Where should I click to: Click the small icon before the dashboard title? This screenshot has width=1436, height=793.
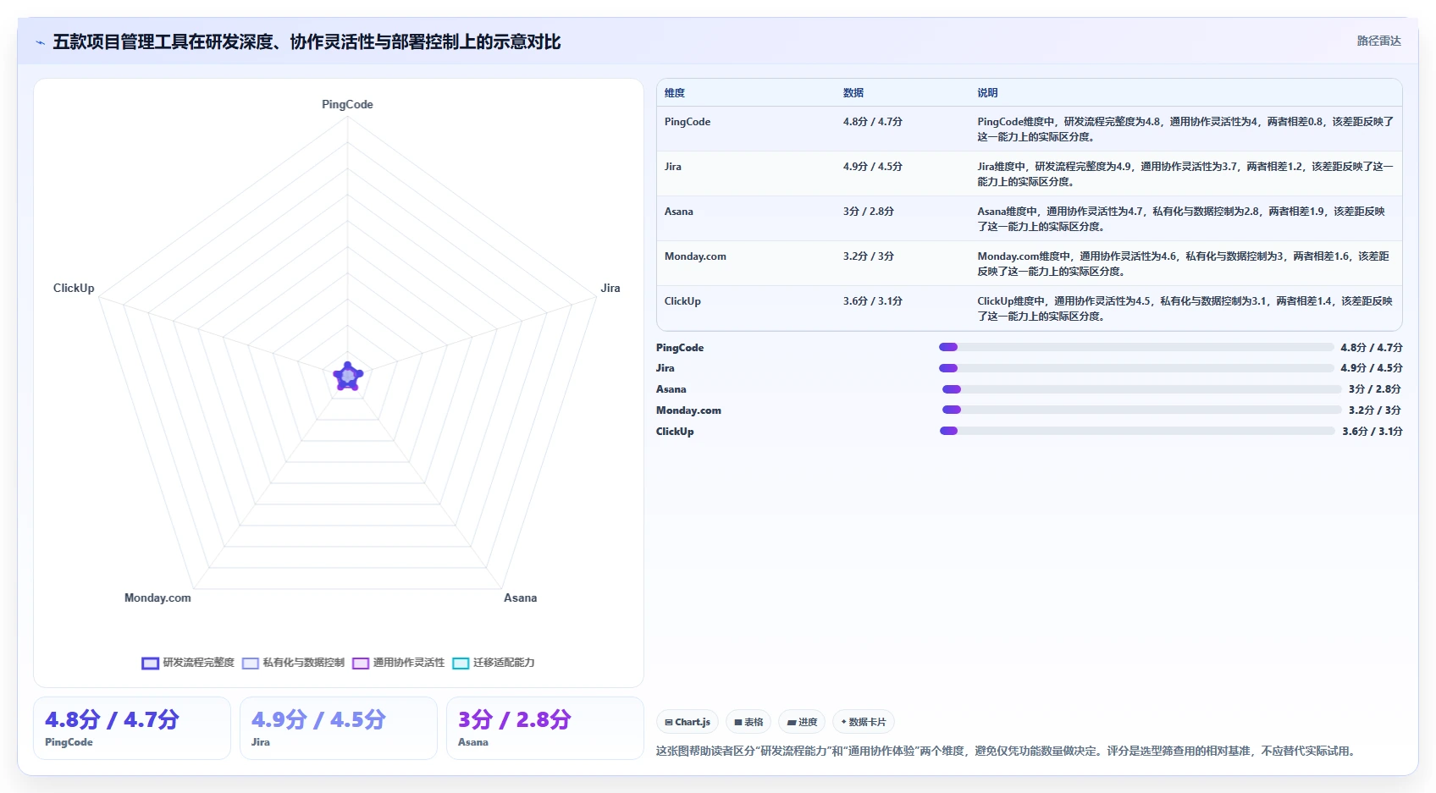tap(40, 42)
